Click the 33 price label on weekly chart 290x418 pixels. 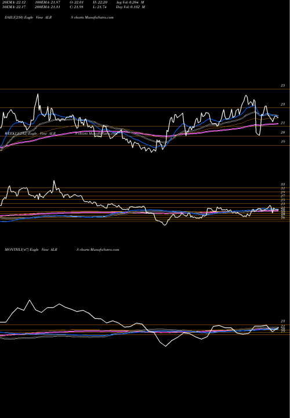pos(282,184)
